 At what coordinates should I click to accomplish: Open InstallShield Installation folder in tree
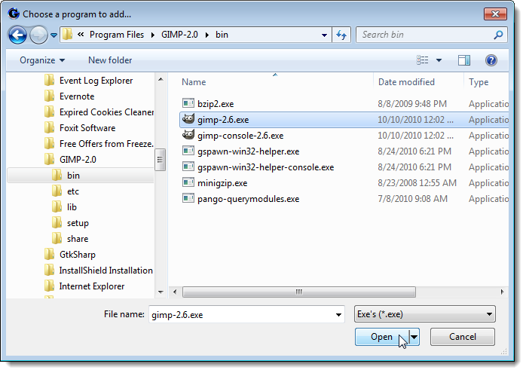tap(106, 271)
